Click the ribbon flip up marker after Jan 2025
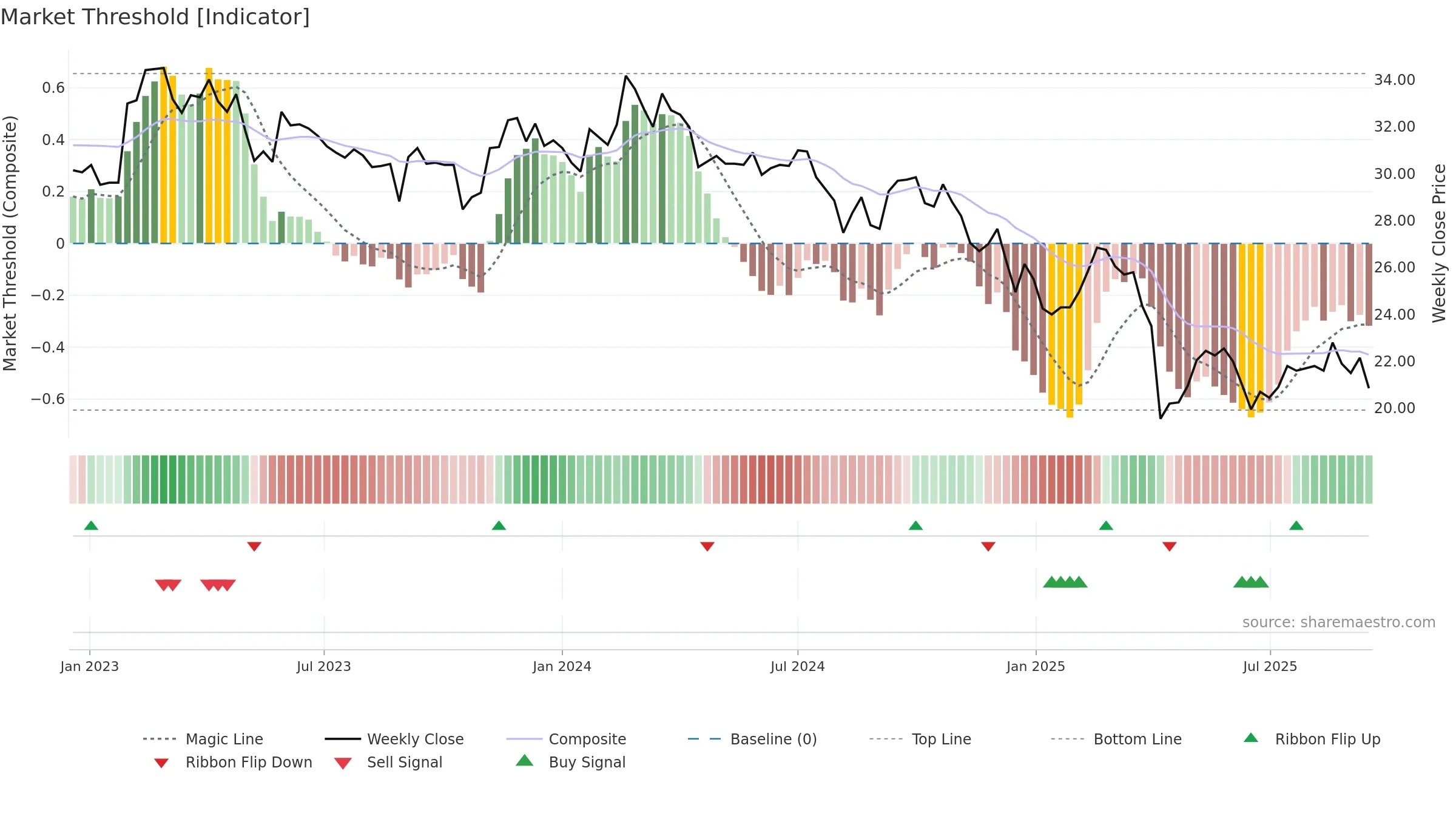1456x819 pixels. (x=1106, y=525)
